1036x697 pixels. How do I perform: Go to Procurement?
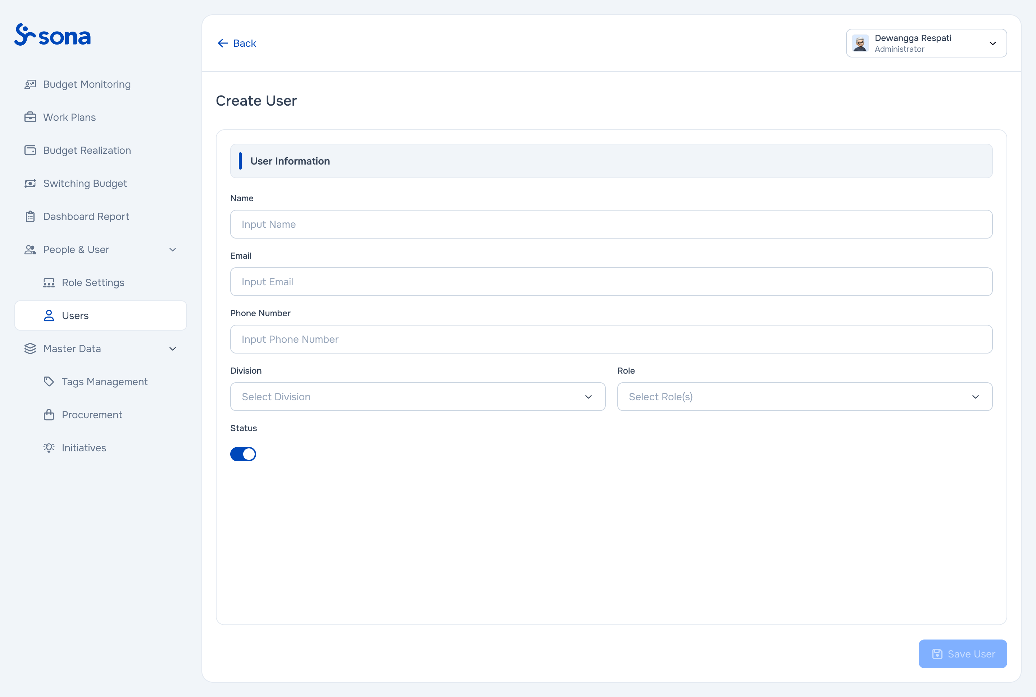click(101, 415)
